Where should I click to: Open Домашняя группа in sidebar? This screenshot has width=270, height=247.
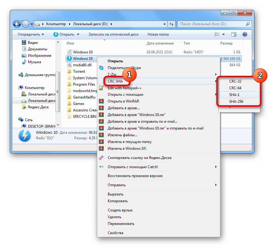click(37, 75)
